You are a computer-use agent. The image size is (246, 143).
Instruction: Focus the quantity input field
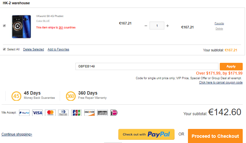(157, 26)
